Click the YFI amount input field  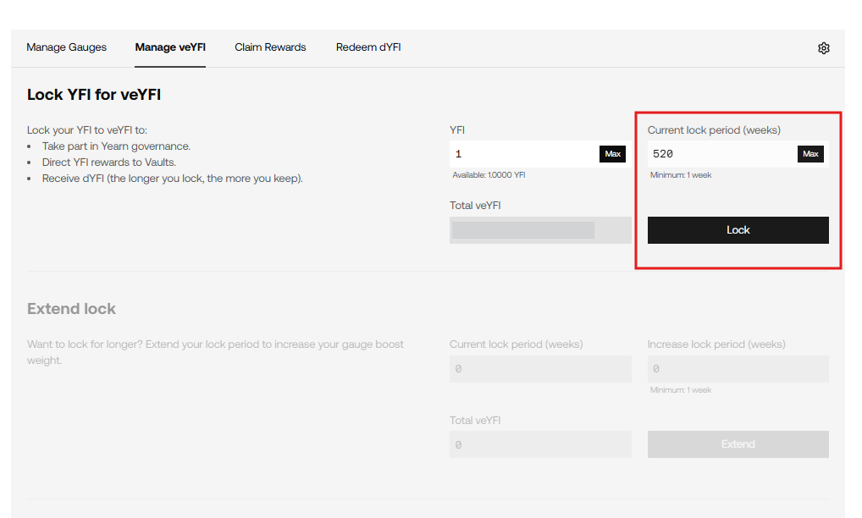(x=523, y=154)
